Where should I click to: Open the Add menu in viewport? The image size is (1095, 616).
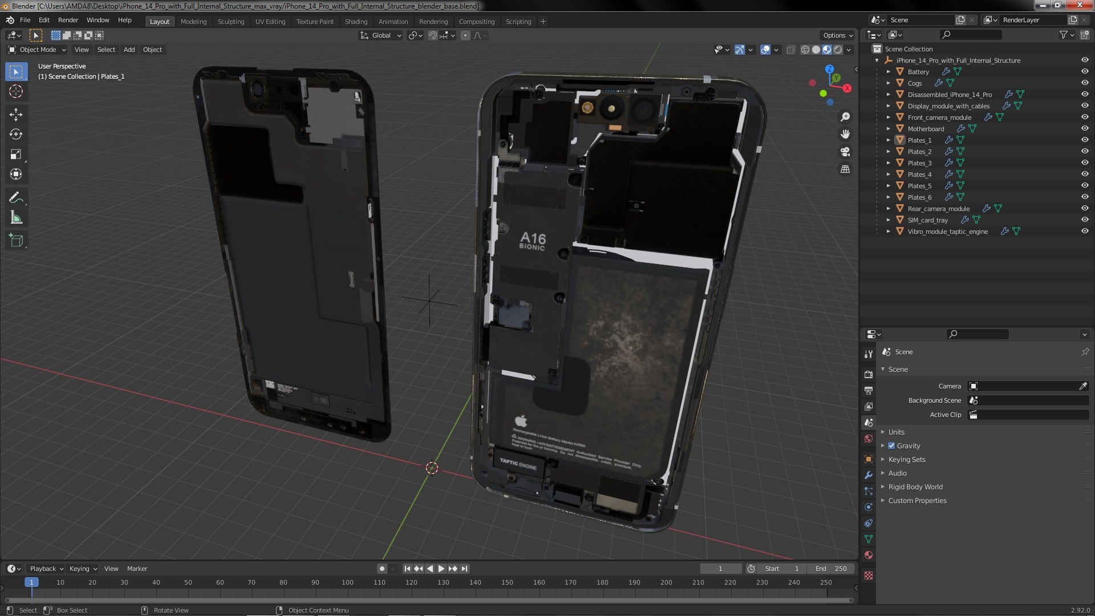(129, 50)
